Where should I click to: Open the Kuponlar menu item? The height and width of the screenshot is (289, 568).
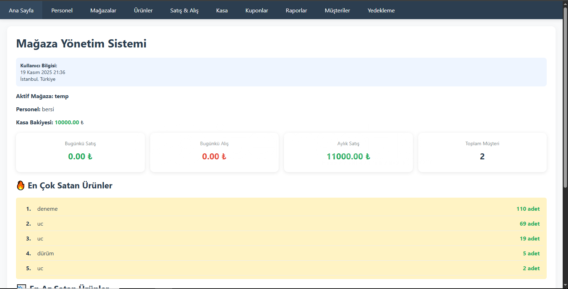point(257,10)
